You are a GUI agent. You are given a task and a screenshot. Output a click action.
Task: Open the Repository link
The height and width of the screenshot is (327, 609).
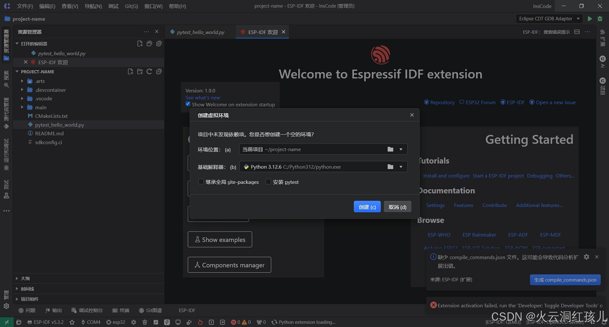[x=439, y=102]
